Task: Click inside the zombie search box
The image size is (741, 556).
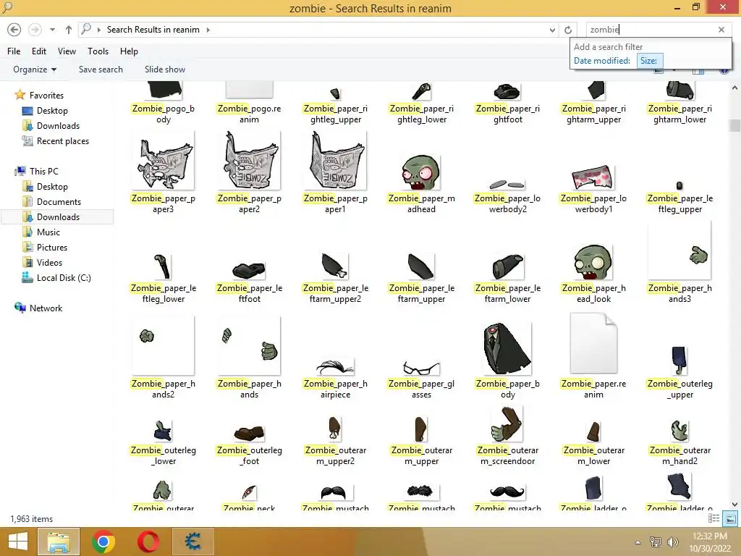Action: click(x=652, y=29)
